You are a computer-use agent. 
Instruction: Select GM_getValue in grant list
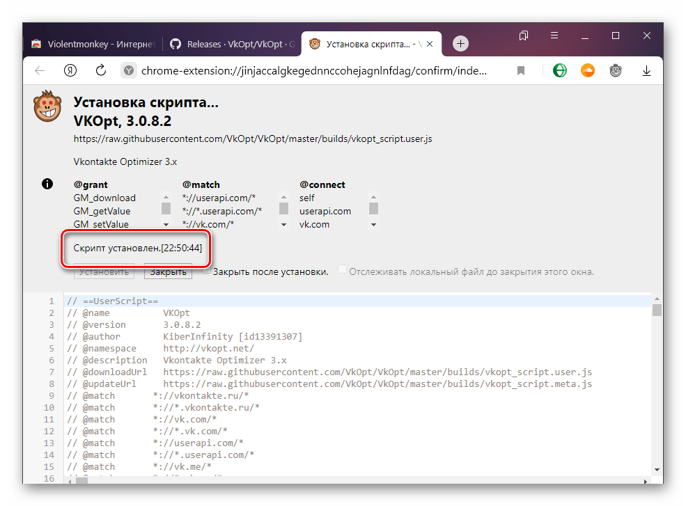(102, 211)
